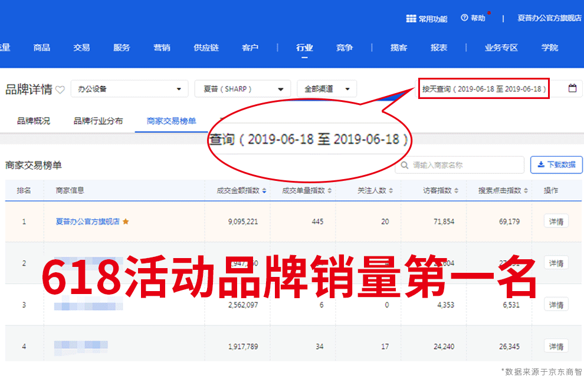Open the 竞争 menu in top navigation

tap(345, 48)
